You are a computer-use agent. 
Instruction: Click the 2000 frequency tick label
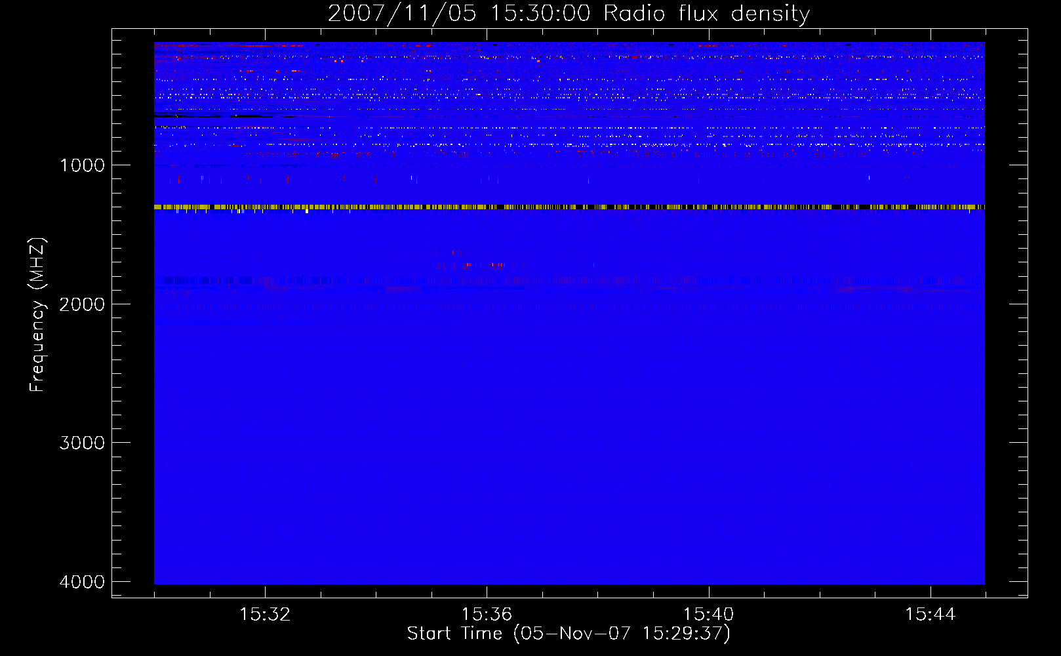pos(82,304)
